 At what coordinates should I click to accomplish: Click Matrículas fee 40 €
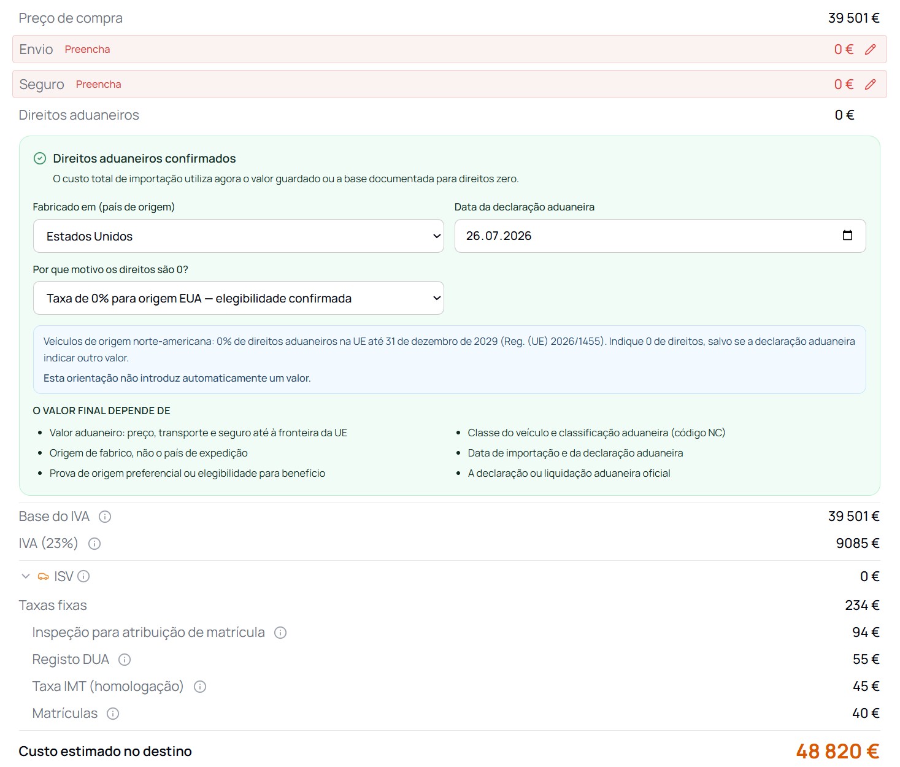(866, 714)
